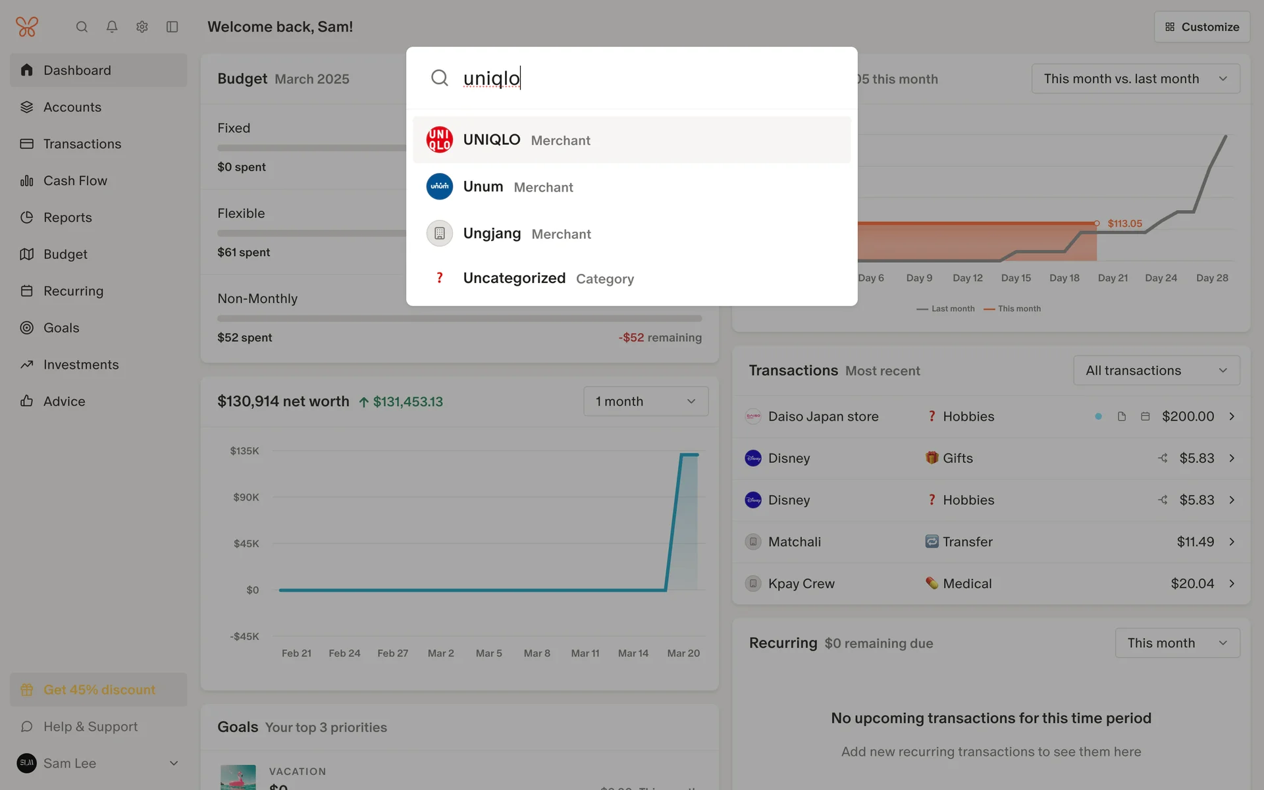Open the Investments sidebar item
The image size is (1264, 790).
pos(81,365)
